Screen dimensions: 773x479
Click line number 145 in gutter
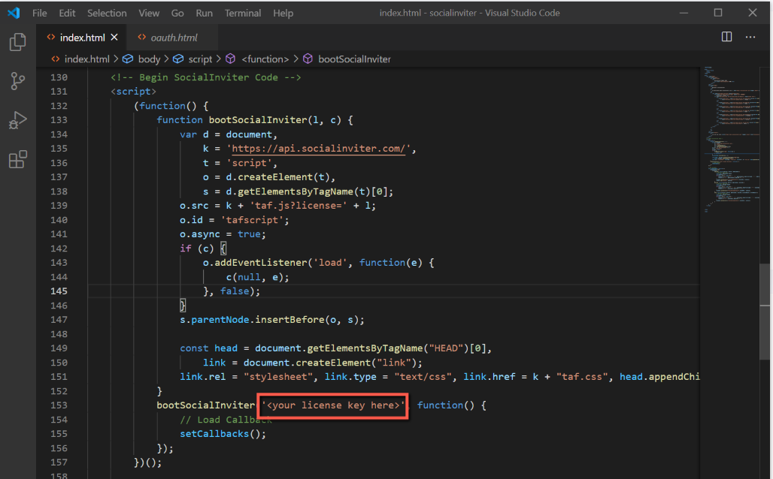59,291
